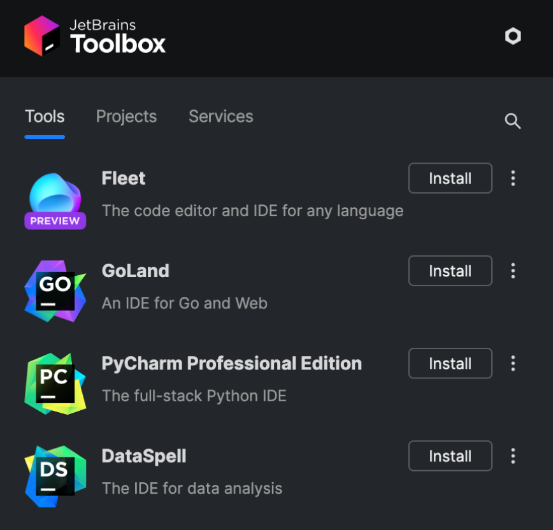Open the options menu for PyCharm Professional

tap(513, 364)
